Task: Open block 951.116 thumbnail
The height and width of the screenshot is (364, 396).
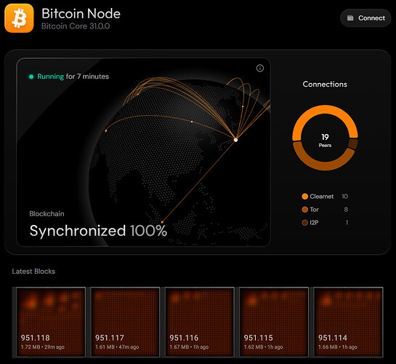Action: pyautogui.click(x=200, y=322)
